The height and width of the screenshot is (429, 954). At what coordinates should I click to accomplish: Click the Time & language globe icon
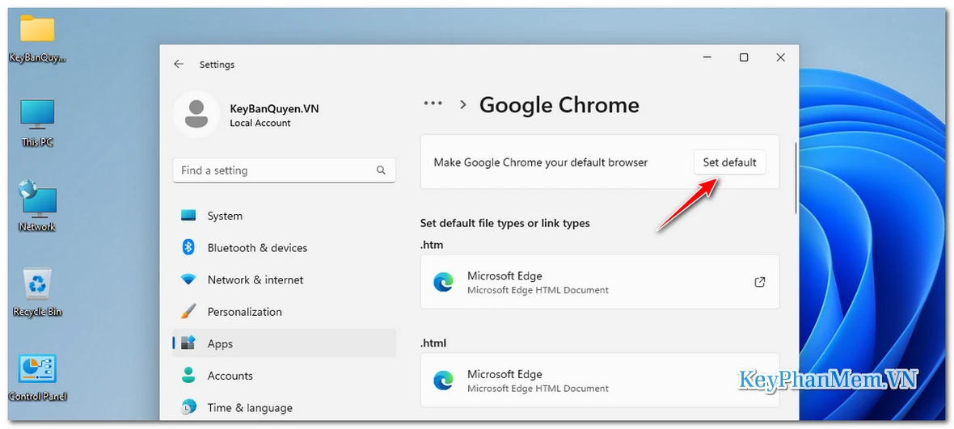(x=188, y=407)
